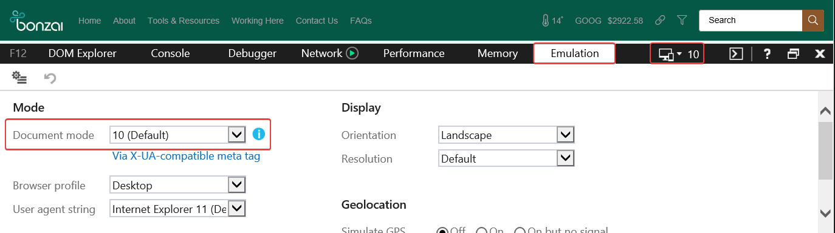Open the Orientation Landscape dropdown
Image resolution: width=835 pixels, height=233 pixels.
pyautogui.click(x=506, y=135)
